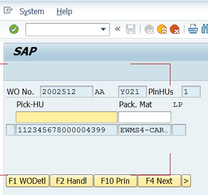208x195 pixels.
Task: Click the Save floppy disk icon
Action: coord(130,29)
